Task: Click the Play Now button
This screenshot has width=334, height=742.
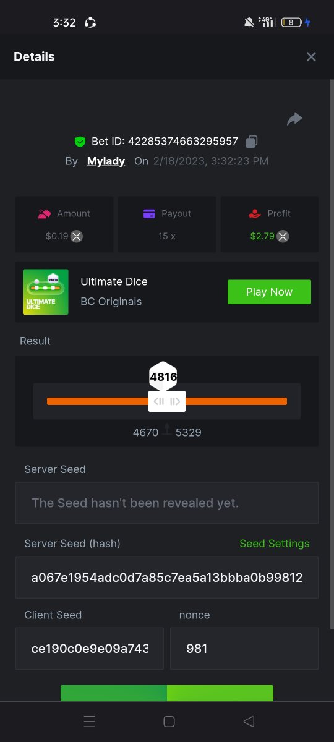Action: pos(269,292)
